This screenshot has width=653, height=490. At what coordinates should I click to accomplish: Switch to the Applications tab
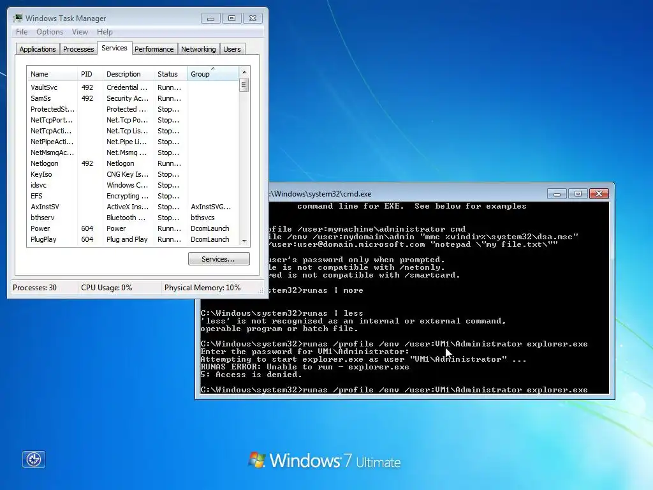click(38, 49)
